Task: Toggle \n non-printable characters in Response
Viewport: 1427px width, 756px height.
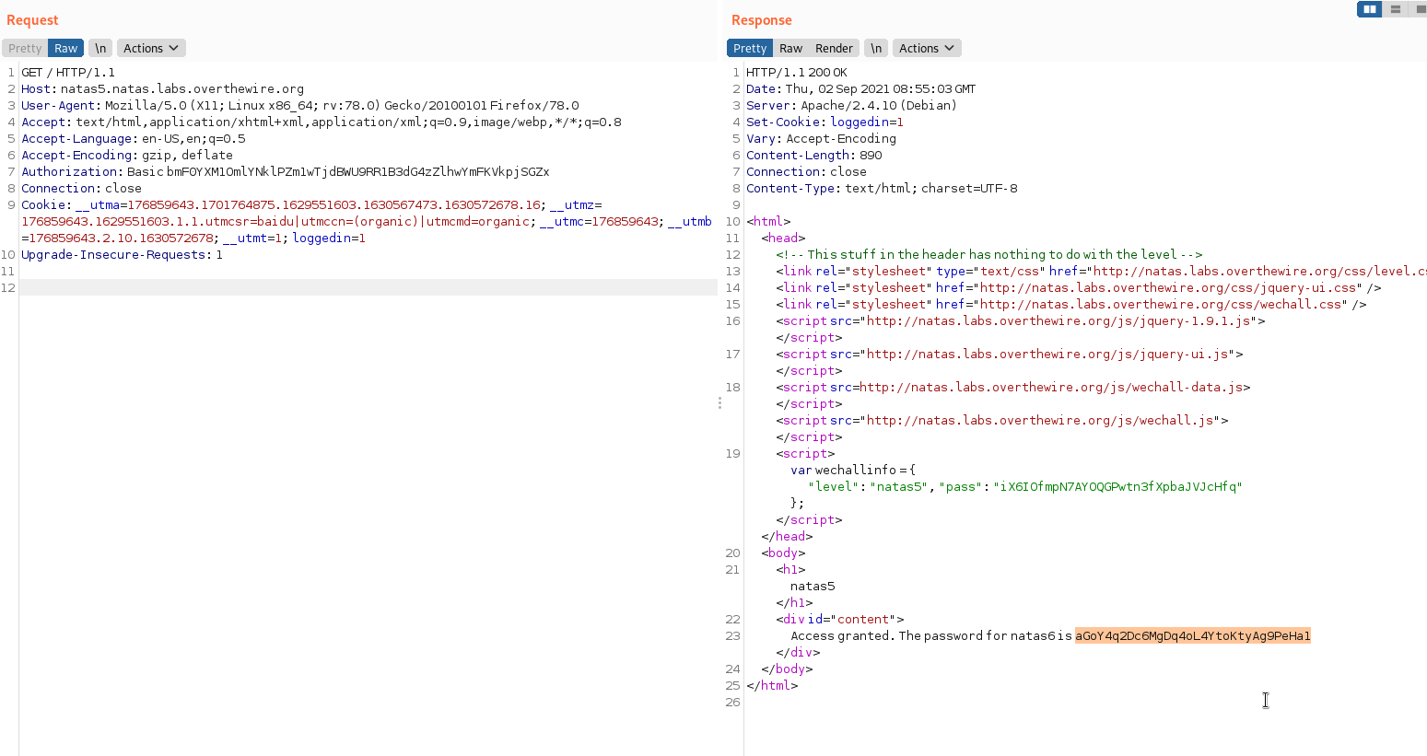Action: tap(876, 48)
